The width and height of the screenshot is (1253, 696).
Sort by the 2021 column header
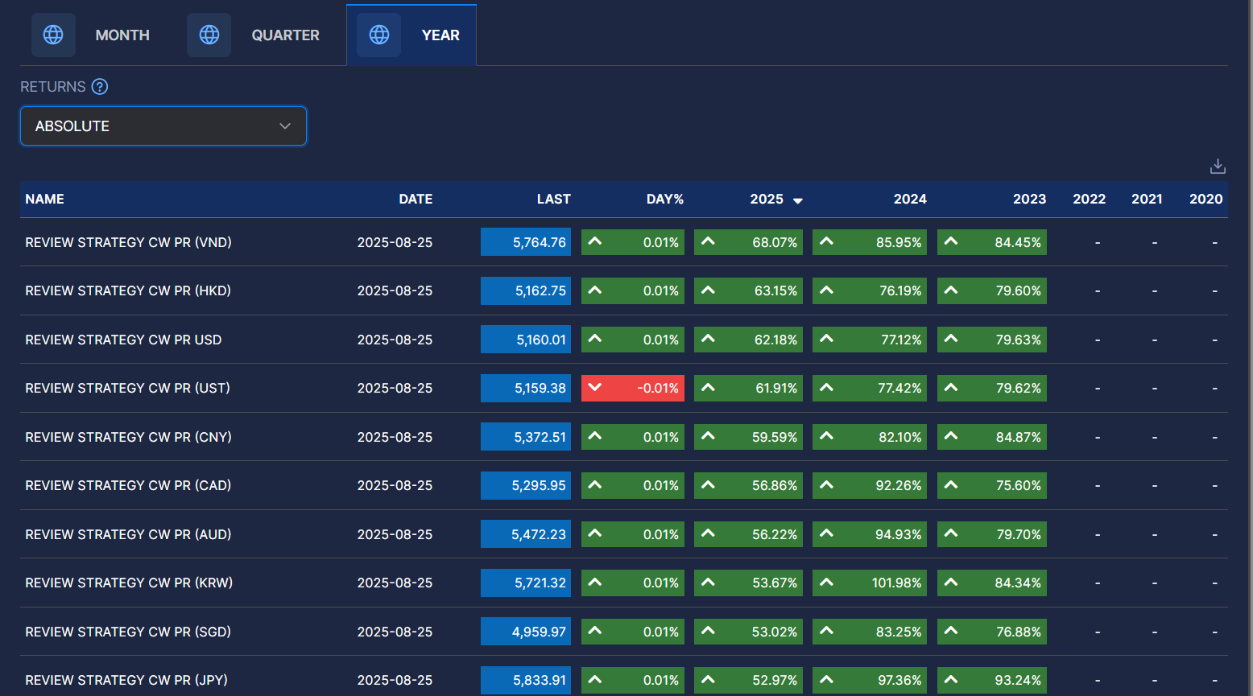(1147, 199)
